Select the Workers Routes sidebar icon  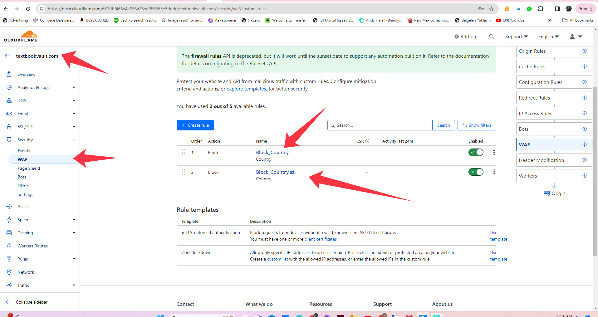coord(9,246)
